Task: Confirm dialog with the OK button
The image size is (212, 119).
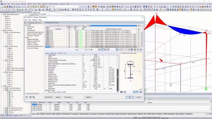Action: click(130, 97)
